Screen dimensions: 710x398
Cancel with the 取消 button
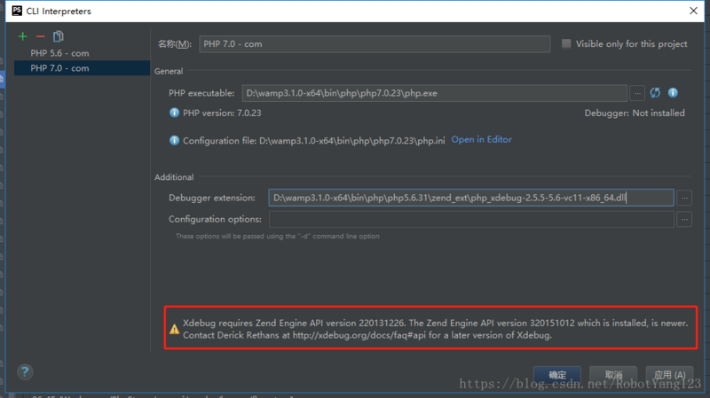[x=613, y=375]
